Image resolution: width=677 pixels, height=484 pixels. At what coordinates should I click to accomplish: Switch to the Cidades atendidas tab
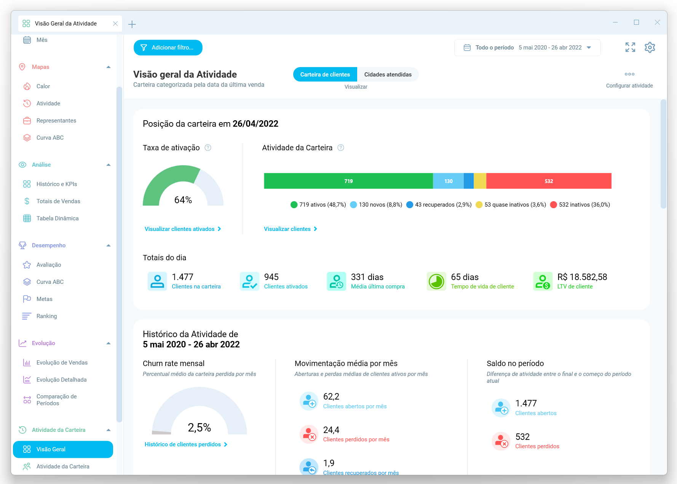(388, 74)
